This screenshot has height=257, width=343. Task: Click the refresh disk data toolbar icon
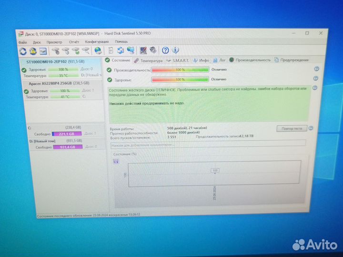23,51
